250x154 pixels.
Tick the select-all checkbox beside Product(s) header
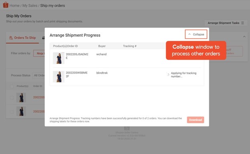(x=12, y=86)
